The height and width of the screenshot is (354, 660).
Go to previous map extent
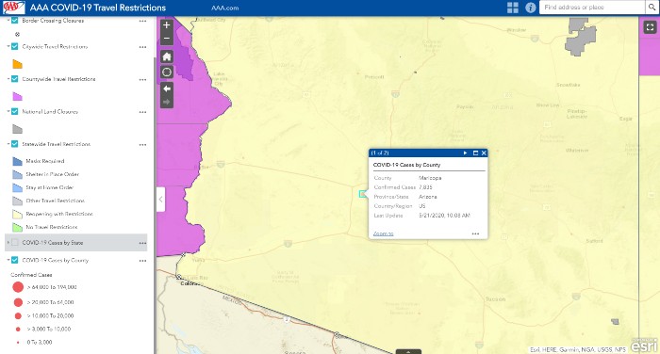167,88
